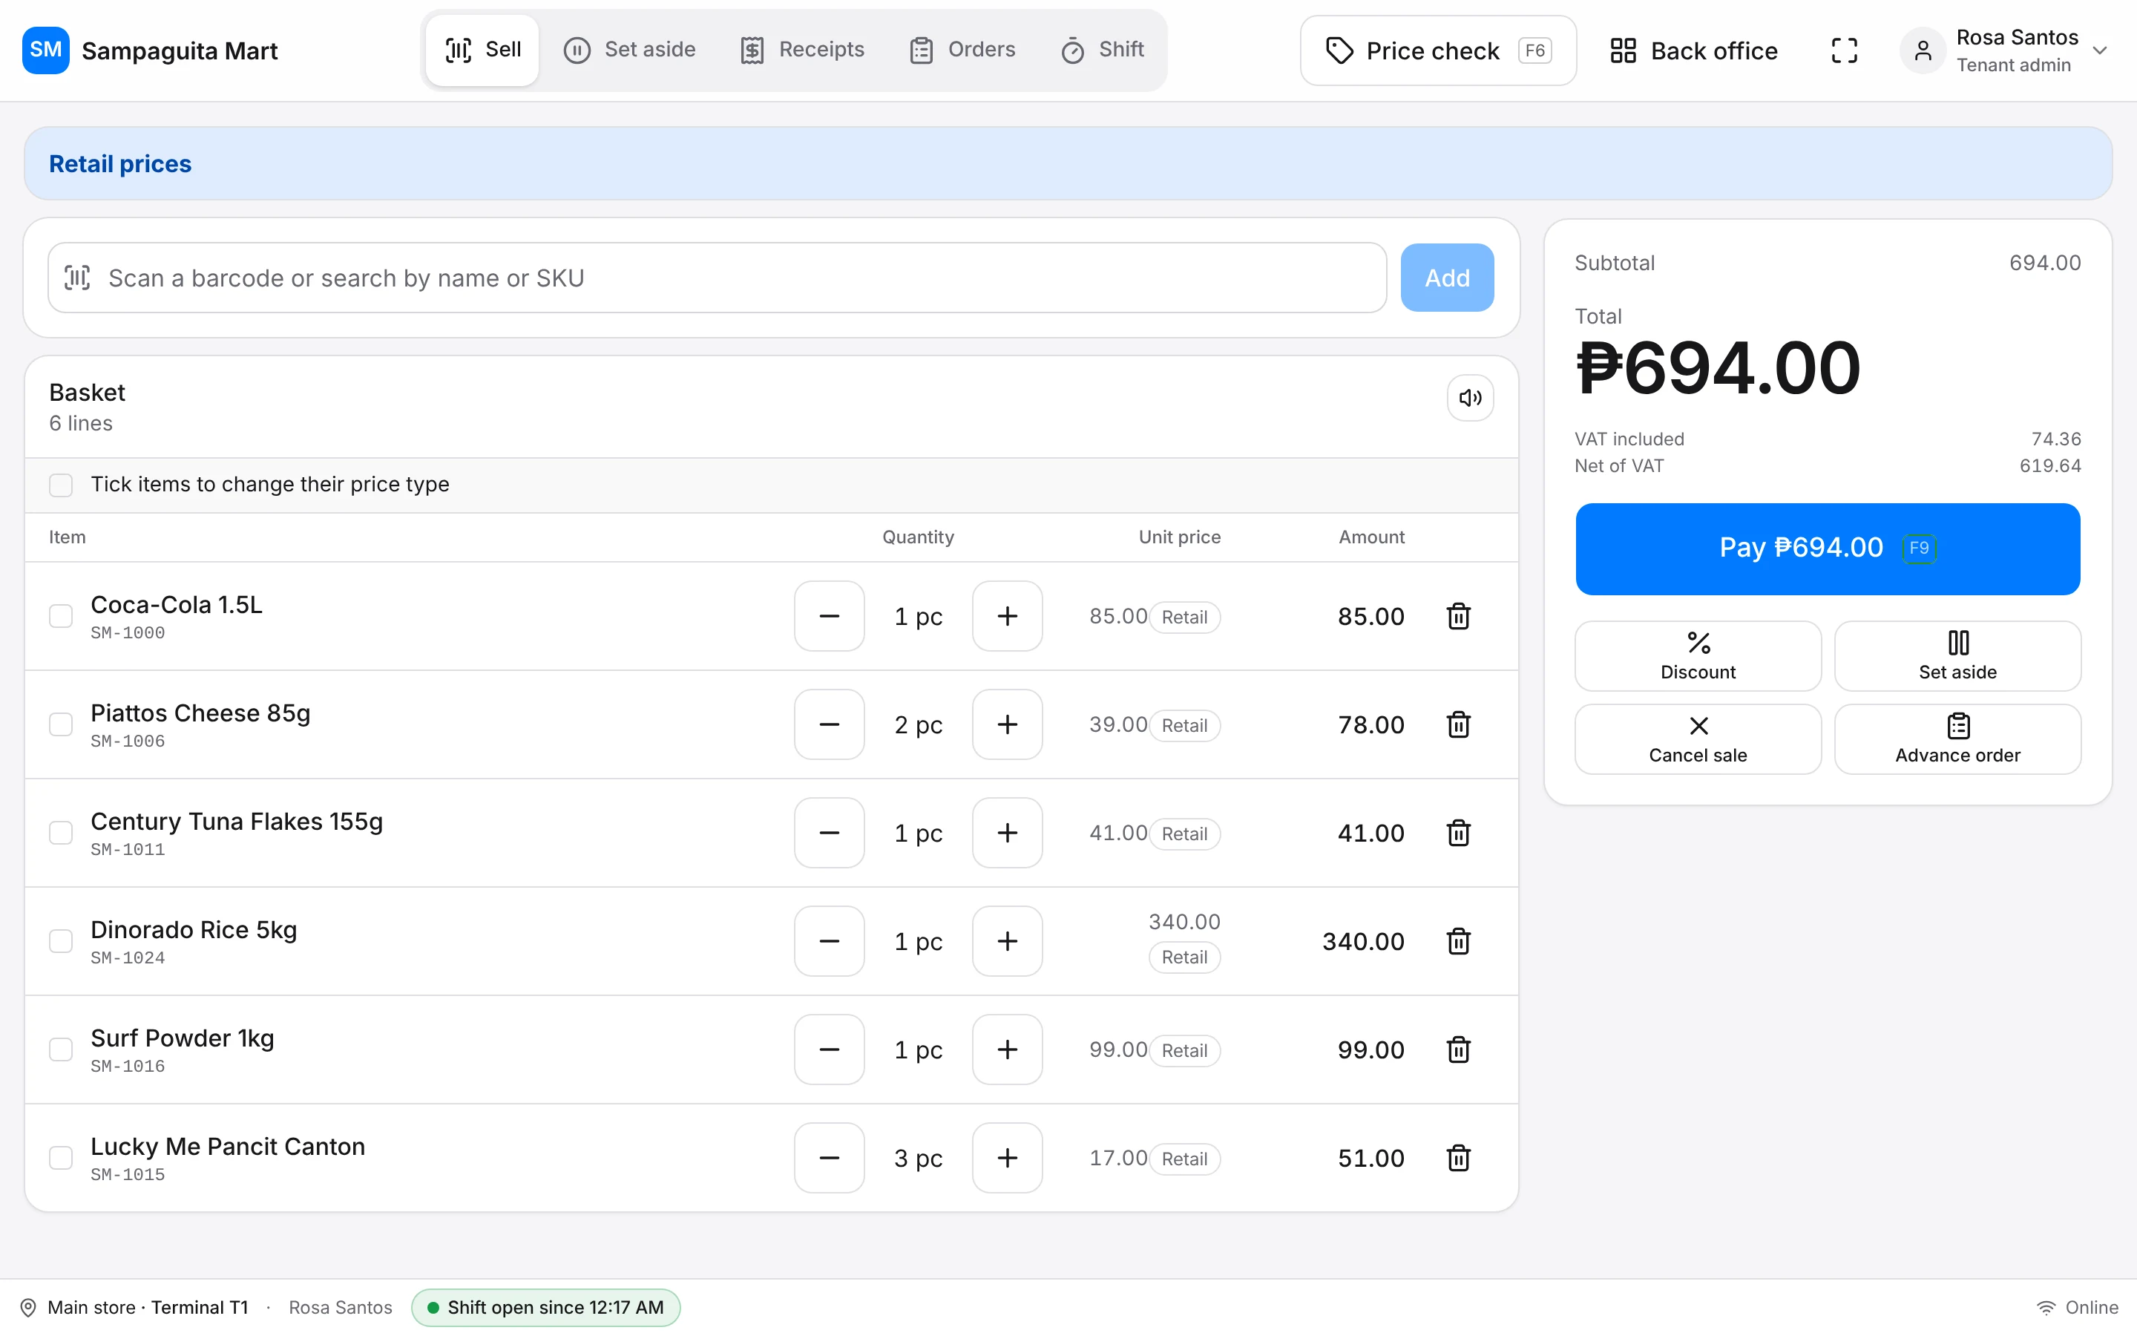Trash the Dinorado Rice 5kg line
The image size is (2137, 1336).
1458,941
